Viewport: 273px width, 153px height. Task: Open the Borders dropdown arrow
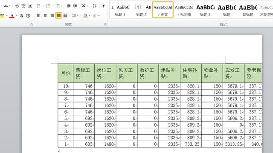pos(99,15)
